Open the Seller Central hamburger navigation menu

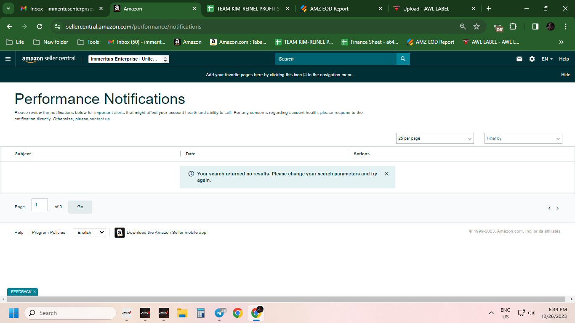8,59
